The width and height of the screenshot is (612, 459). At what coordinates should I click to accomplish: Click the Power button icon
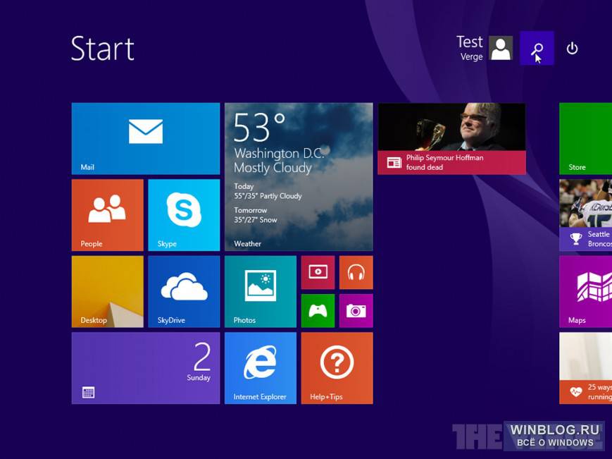tap(572, 49)
